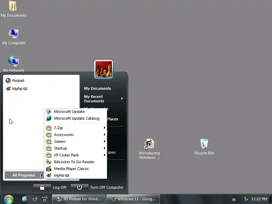This screenshot has width=272, height=204.
Task: Open the My Documents desktop folder icon
Action: click(x=13, y=6)
